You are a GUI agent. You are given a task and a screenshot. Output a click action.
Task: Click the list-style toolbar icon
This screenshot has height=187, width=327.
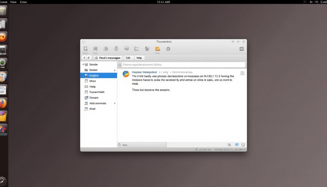pyautogui.click(x=137, y=49)
